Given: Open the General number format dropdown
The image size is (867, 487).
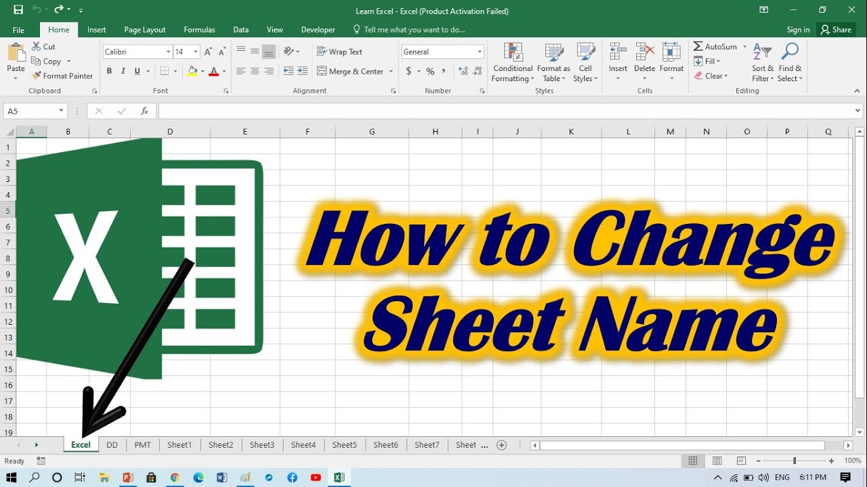Looking at the screenshot, I should click(480, 52).
